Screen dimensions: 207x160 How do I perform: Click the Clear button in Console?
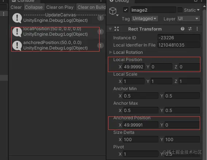[x=16, y=7]
